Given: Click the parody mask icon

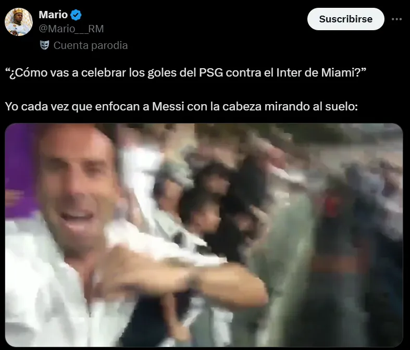Looking at the screenshot, I should (x=44, y=45).
